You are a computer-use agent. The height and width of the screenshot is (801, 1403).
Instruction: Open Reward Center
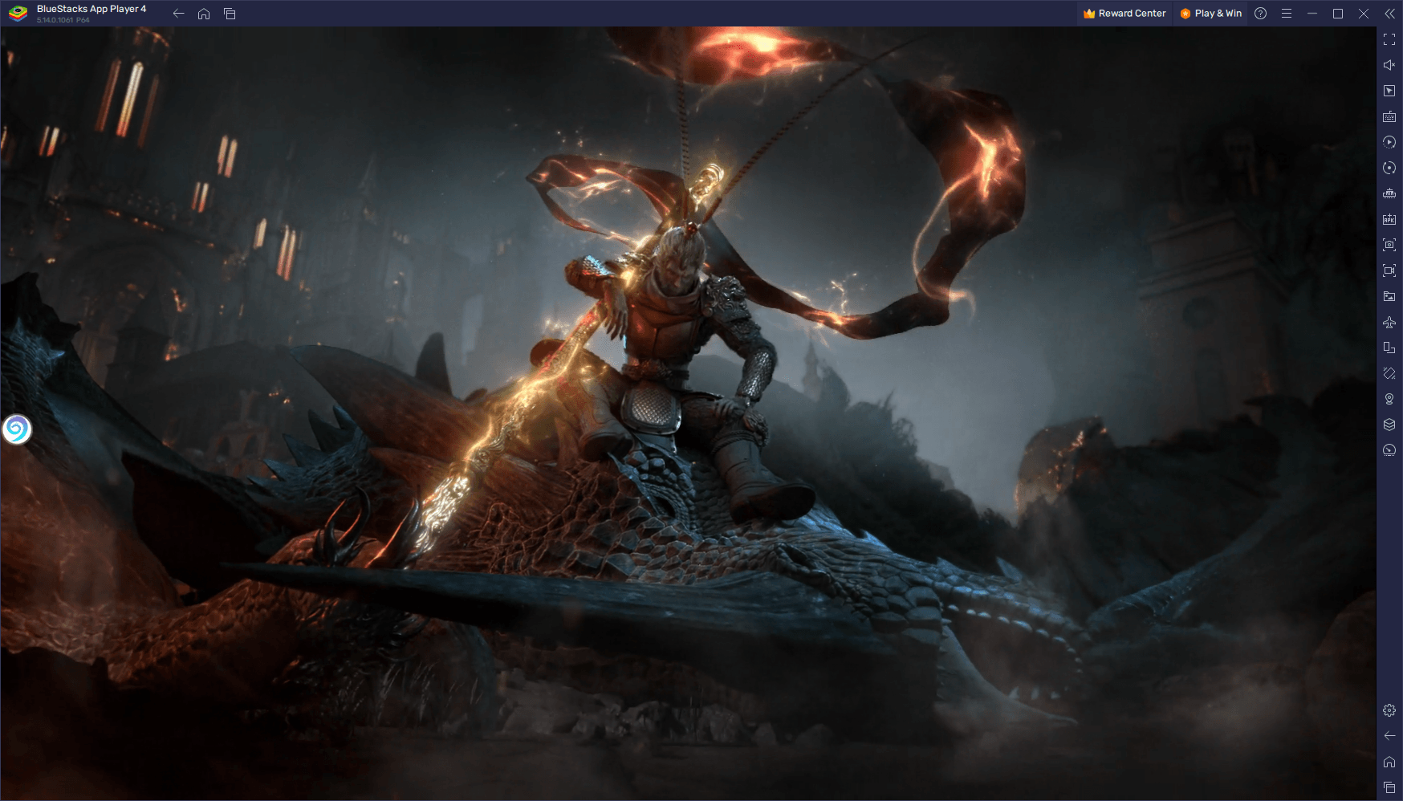tap(1124, 14)
